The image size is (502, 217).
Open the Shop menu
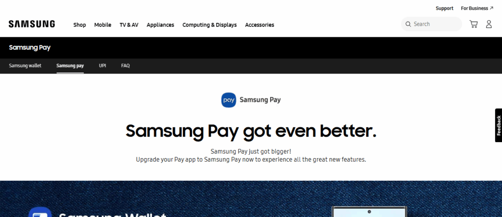[x=80, y=24]
